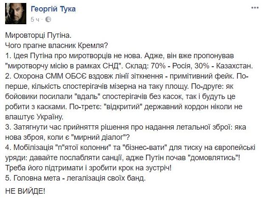The image size is (262, 198).
Task: Click the '5 ч' post timestamp
Action: pyautogui.click(x=35, y=20)
